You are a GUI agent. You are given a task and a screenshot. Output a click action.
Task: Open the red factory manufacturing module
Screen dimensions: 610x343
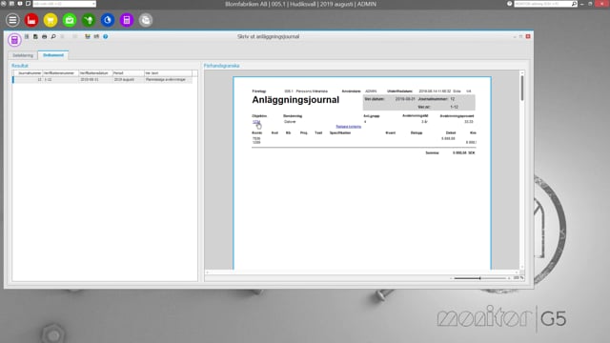(31, 20)
